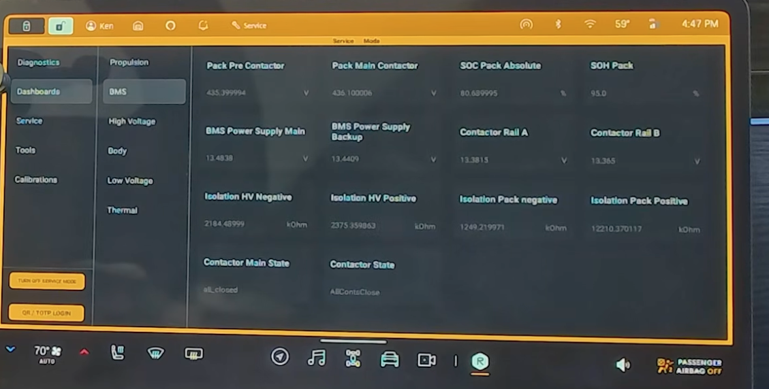This screenshot has height=389, width=769.
Task: Open Diagnostics in the left menu
Action: click(x=38, y=62)
